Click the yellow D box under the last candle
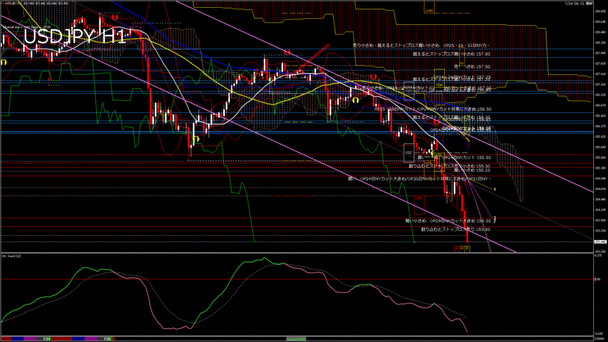This screenshot has width=608, height=342. [x=467, y=248]
